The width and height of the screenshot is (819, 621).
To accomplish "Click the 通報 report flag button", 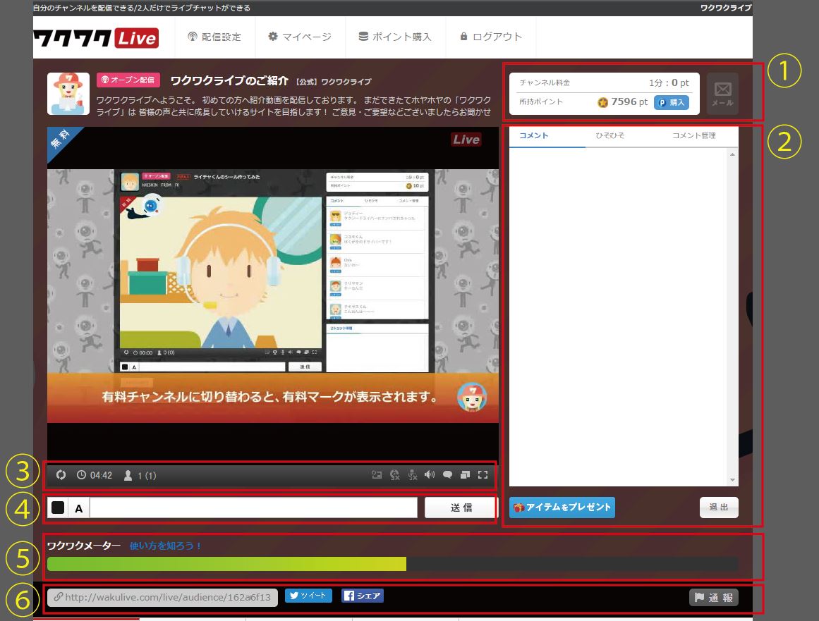I will [x=714, y=598].
